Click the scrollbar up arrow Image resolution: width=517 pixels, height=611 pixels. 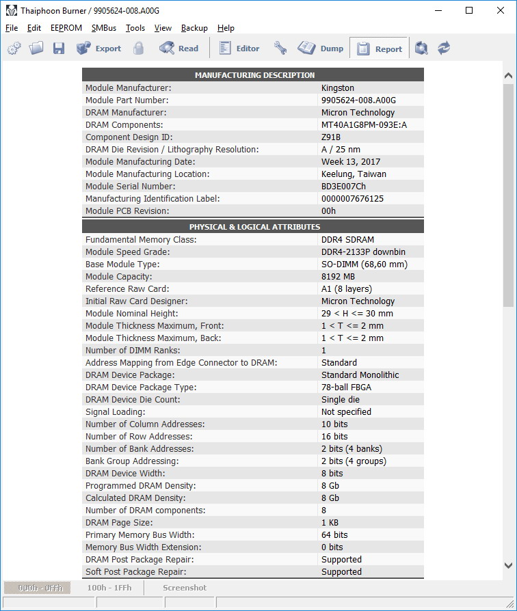coord(508,76)
